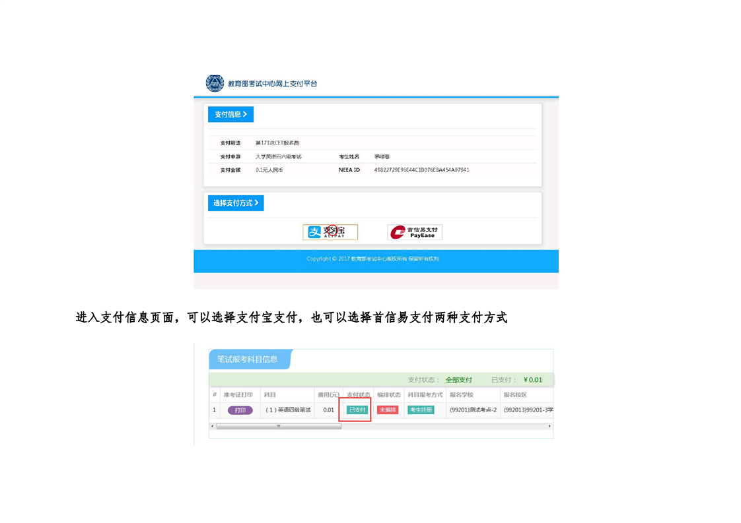This screenshot has height=523, width=741.
Task: Choose the PayEase payment option
Action: tap(415, 231)
